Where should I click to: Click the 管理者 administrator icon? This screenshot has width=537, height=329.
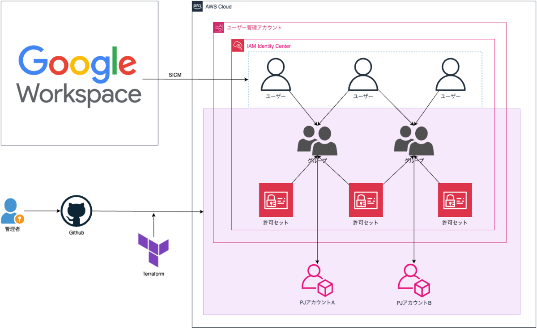[12, 211]
